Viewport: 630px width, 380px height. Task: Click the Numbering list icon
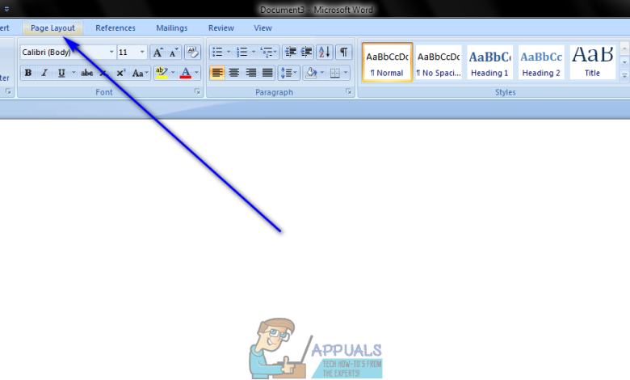point(241,53)
